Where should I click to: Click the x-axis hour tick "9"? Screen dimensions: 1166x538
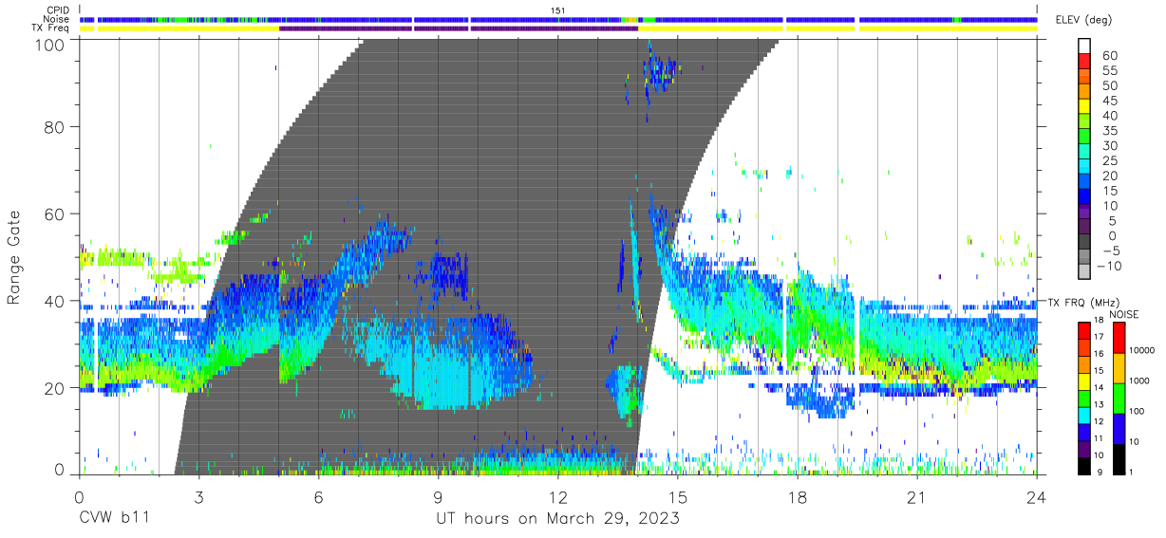coord(438,497)
